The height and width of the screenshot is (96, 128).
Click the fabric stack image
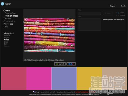pos(49,35)
